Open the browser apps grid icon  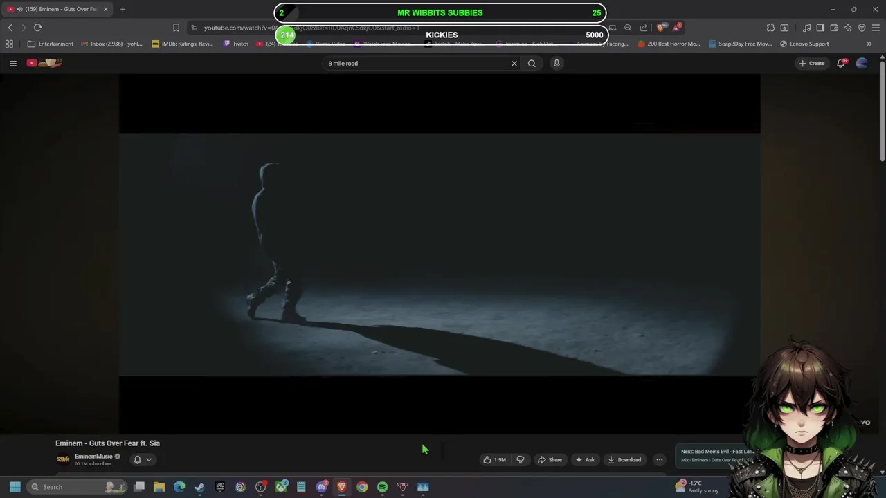(x=9, y=44)
